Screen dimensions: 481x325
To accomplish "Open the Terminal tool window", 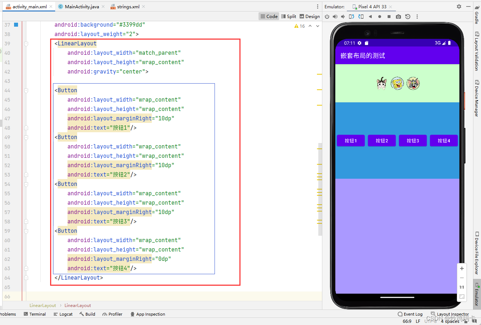I will [x=35, y=314].
